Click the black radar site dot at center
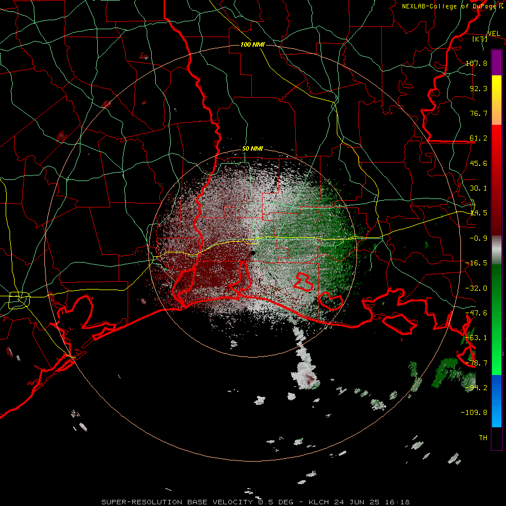This screenshot has width=506, height=506. point(253,253)
